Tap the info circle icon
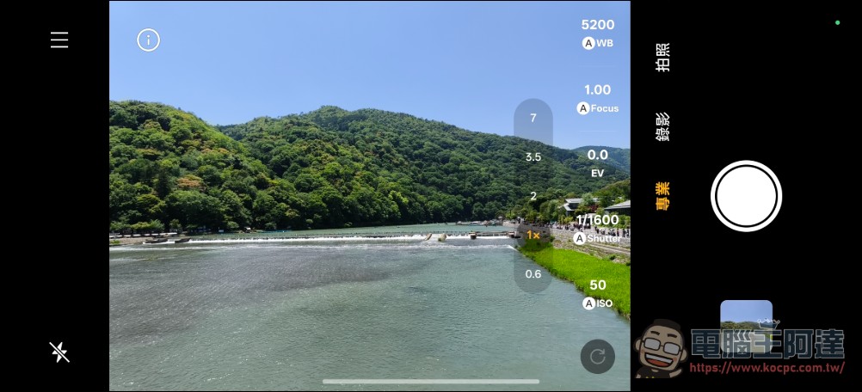This screenshot has height=392, width=862. 149,40
